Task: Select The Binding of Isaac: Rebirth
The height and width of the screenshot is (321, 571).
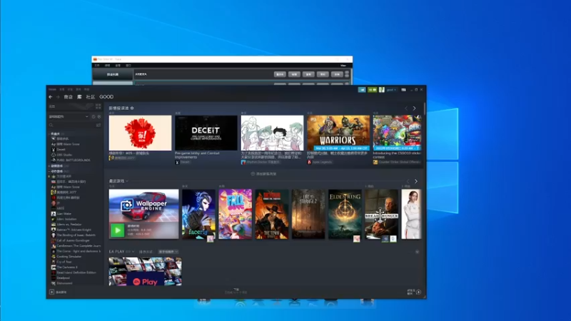Action: click(76, 235)
